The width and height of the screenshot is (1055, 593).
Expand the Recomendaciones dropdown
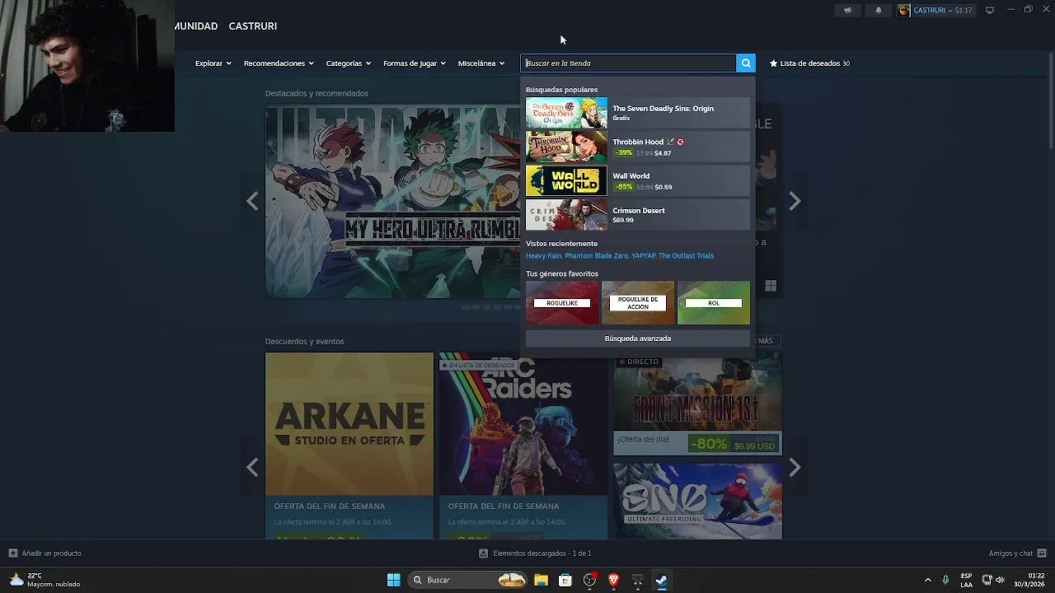[x=279, y=63]
